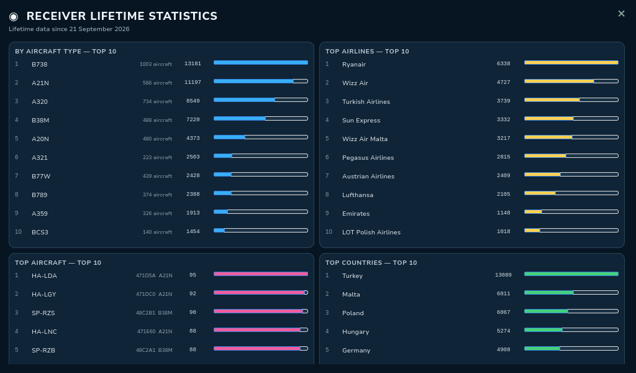
Task: Click the A359 aircraft type entry
Action: coord(39,213)
